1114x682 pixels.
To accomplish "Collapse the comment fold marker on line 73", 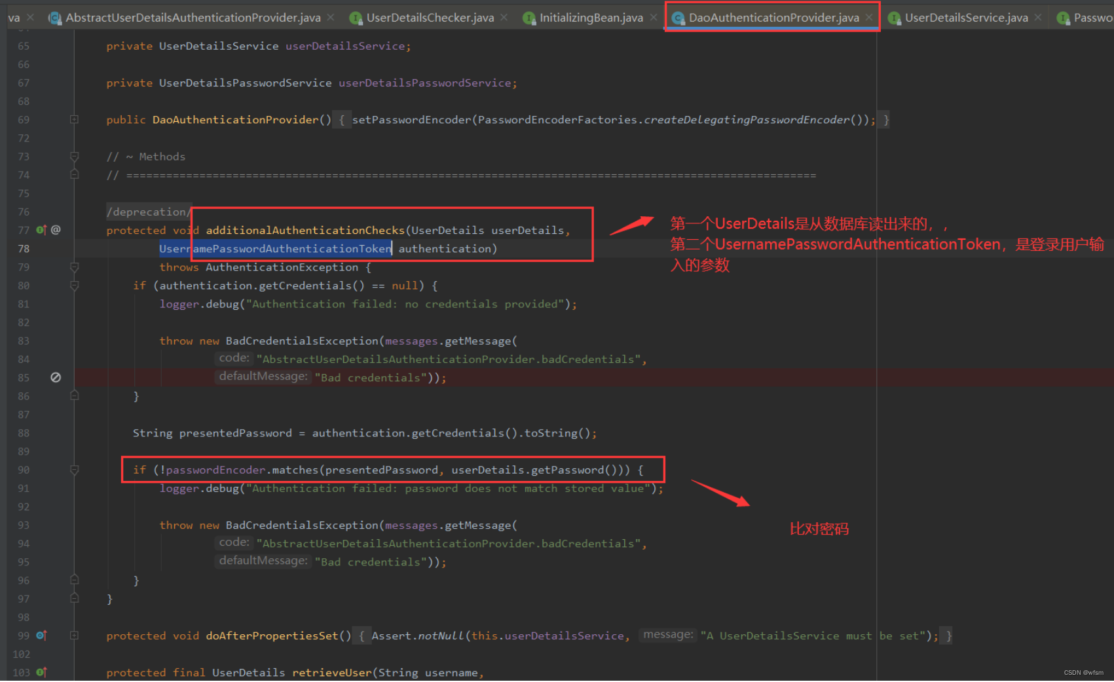I will click(x=74, y=156).
